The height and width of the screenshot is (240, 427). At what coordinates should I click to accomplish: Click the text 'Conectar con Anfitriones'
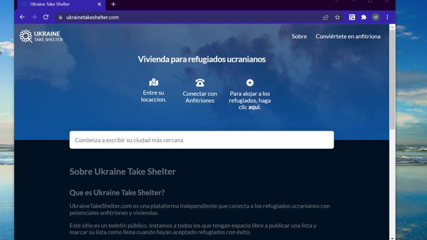coord(200,97)
